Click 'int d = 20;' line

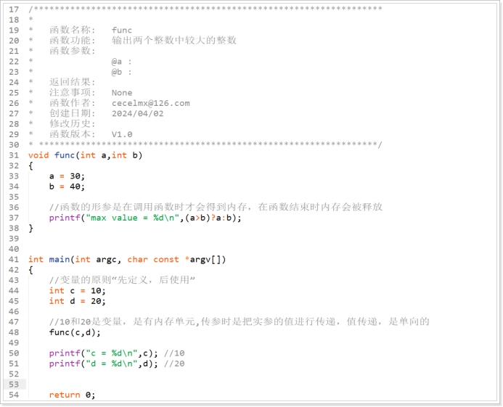tap(78, 301)
